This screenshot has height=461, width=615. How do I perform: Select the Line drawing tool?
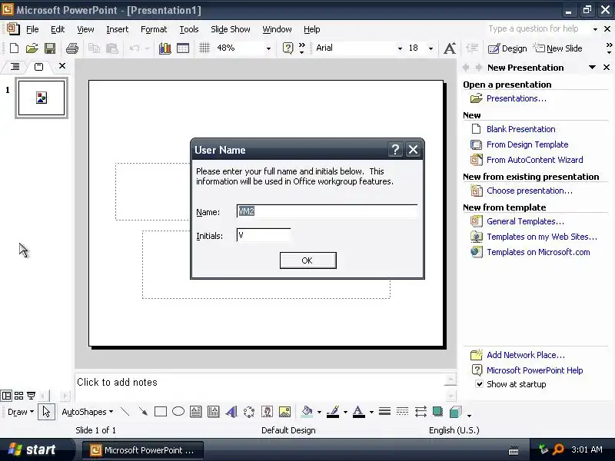[125, 412]
